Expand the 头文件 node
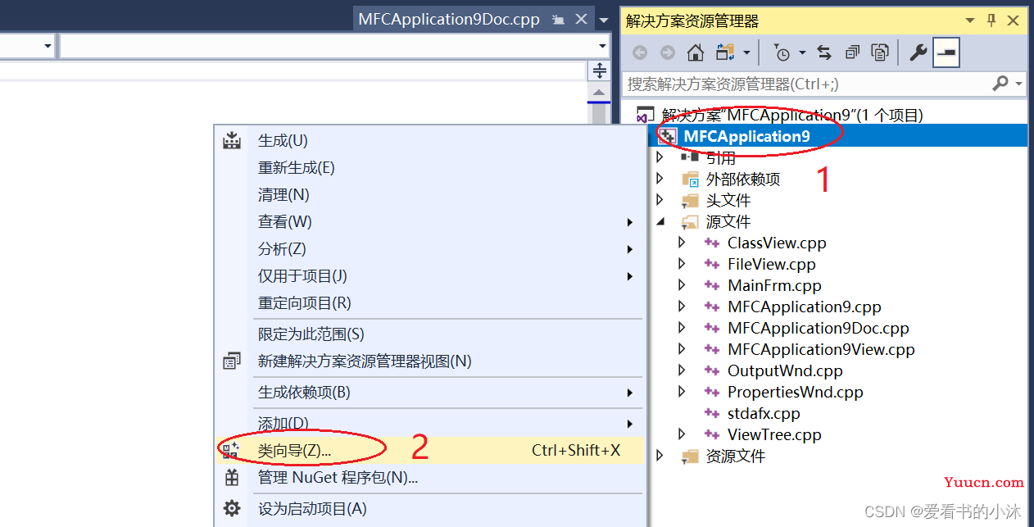Viewport: 1034px width, 527px height. 660,200
